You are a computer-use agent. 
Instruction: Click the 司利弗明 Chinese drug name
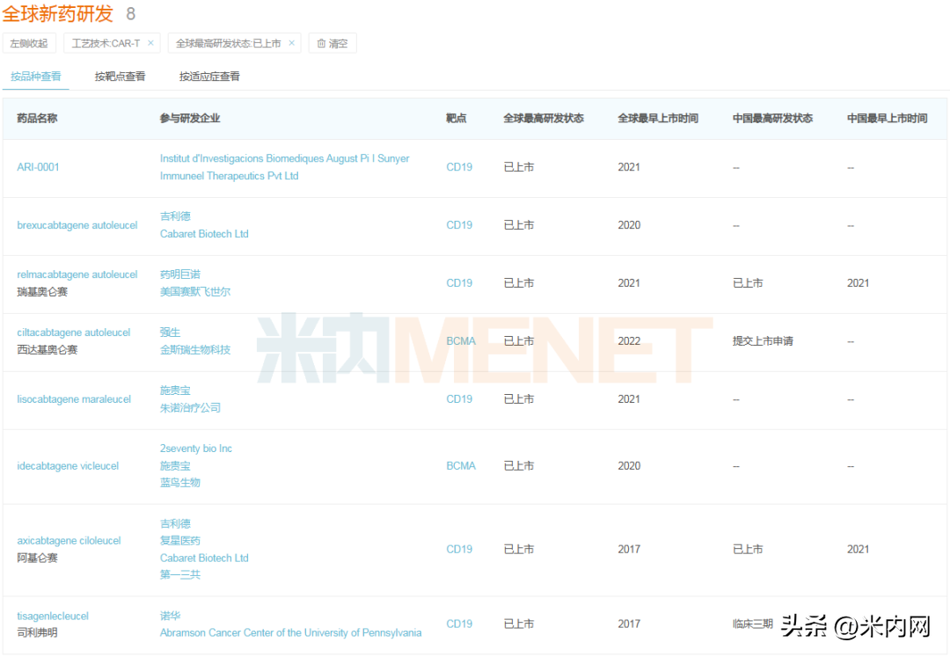pyautogui.click(x=37, y=632)
